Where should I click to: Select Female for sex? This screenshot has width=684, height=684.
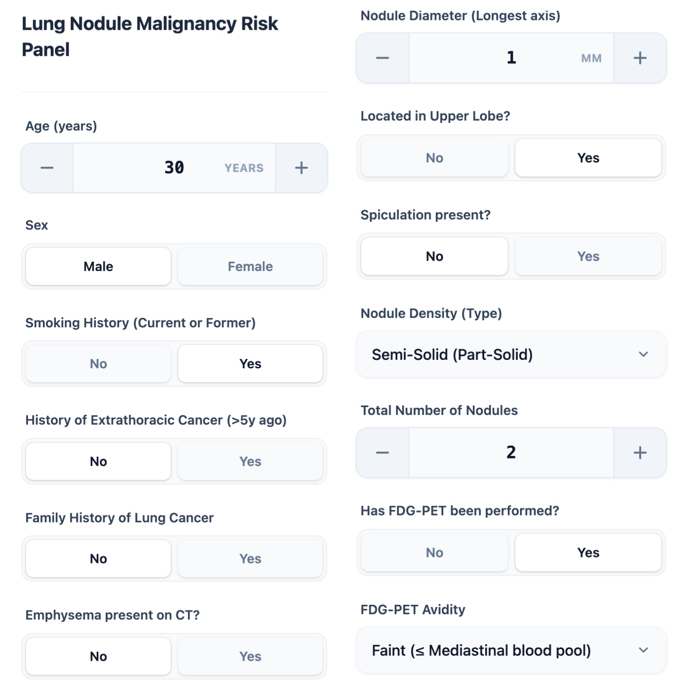tap(250, 266)
